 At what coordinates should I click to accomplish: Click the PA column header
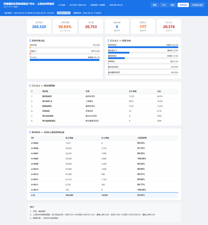coord(32,138)
